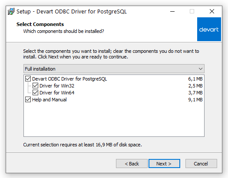The height and width of the screenshot is (178, 228).
Task: Minimize the setup window
Action: click(172, 11)
